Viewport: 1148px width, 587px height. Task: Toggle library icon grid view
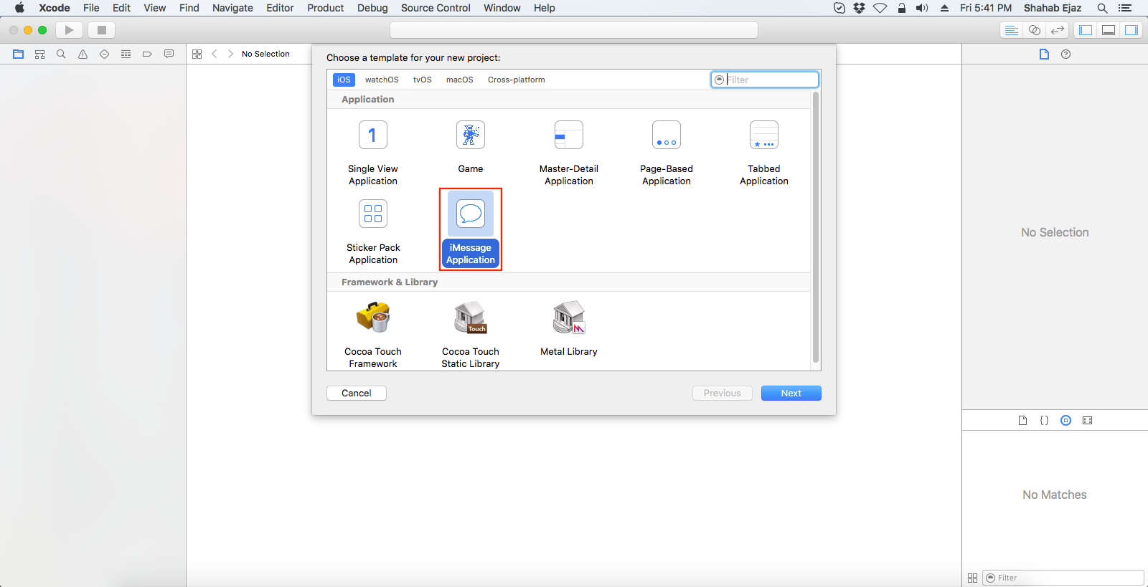click(x=972, y=578)
